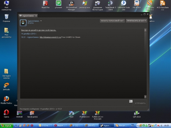Open the ПРИГЛАСИТЬ В ЧАТ dropdown

(136, 21)
